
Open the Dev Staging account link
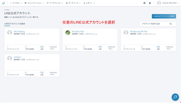tap(19, 32)
